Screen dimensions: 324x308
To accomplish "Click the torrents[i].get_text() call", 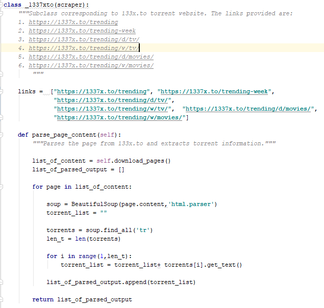I will point(203,265).
